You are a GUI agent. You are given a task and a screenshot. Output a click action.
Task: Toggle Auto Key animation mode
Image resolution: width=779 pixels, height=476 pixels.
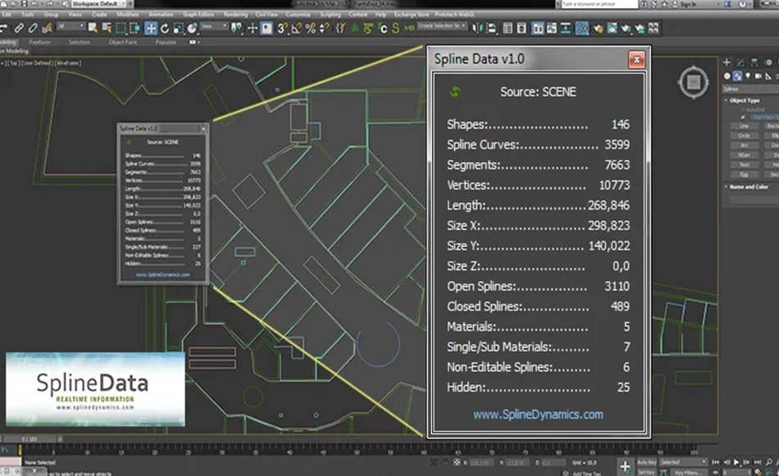click(x=647, y=462)
